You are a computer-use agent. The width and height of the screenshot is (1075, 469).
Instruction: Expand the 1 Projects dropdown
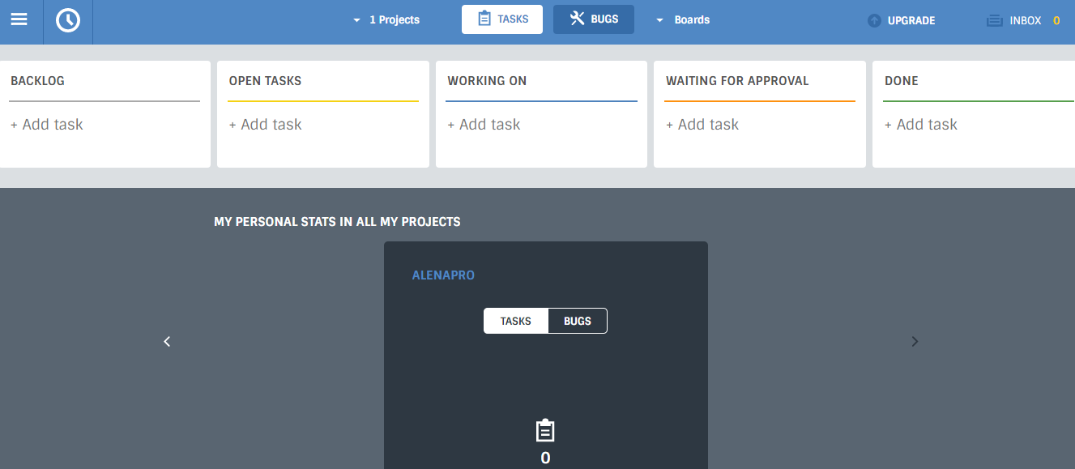386,20
